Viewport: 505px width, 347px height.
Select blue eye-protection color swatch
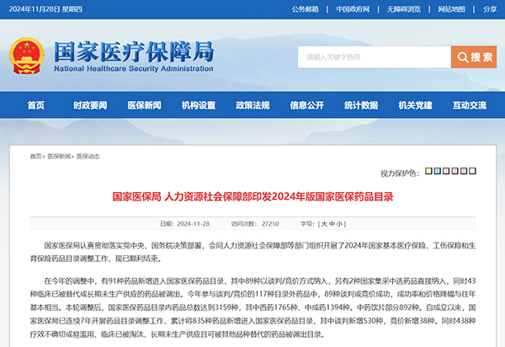tap(437, 171)
